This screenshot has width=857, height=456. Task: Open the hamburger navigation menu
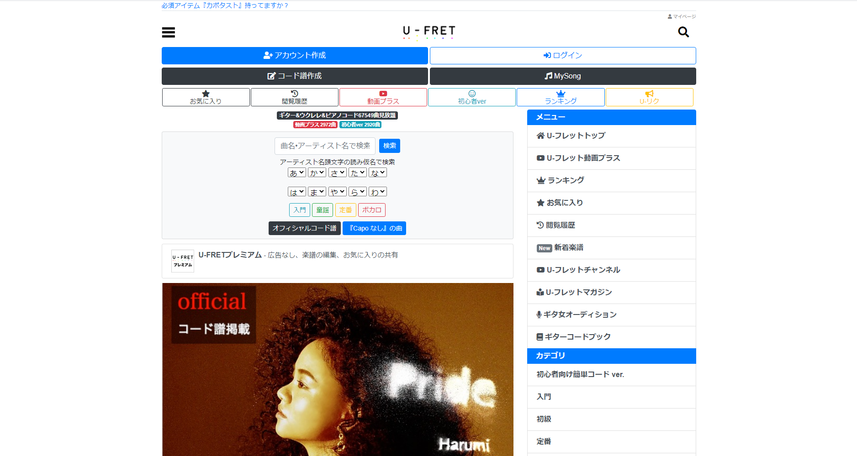pos(168,32)
